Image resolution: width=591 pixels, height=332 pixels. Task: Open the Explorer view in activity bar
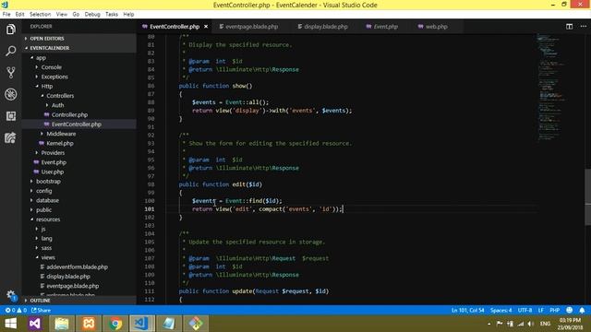coord(10,29)
